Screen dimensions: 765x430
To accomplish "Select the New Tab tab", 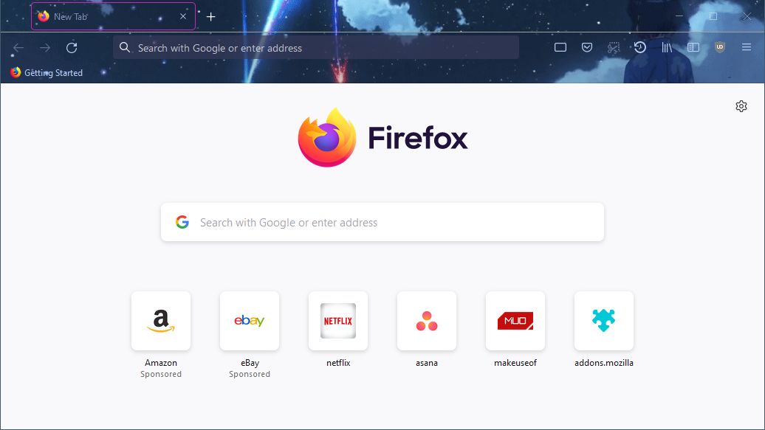I will point(103,16).
